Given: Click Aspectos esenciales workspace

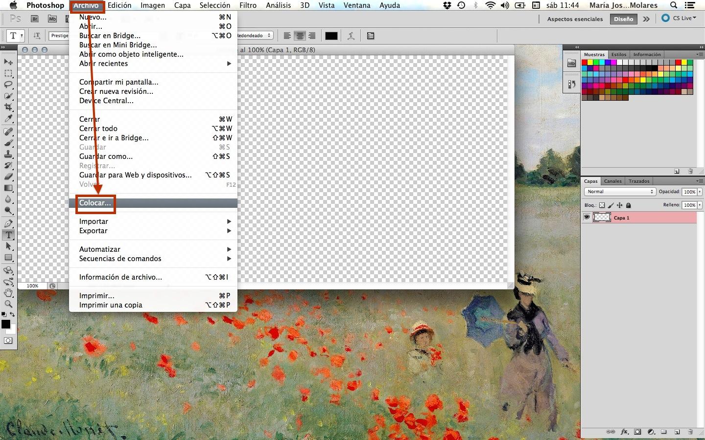Looking at the screenshot, I should click(x=575, y=19).
